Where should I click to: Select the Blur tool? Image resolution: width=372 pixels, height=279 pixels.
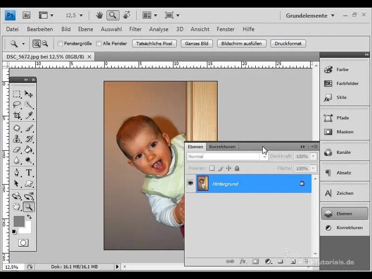(16, 160)
